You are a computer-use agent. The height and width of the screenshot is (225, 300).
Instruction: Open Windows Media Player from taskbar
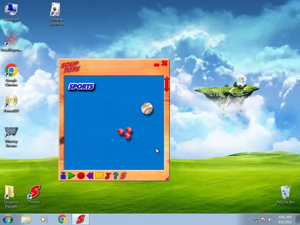(44, 219)
